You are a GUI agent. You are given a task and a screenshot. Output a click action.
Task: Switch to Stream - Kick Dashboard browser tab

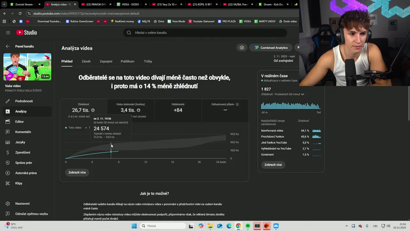pos(273,4)
